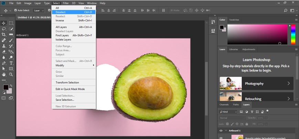Collapse the Artboard 1 group
Viewport: 299px width, 139px height.
click(x=226, y=131)
